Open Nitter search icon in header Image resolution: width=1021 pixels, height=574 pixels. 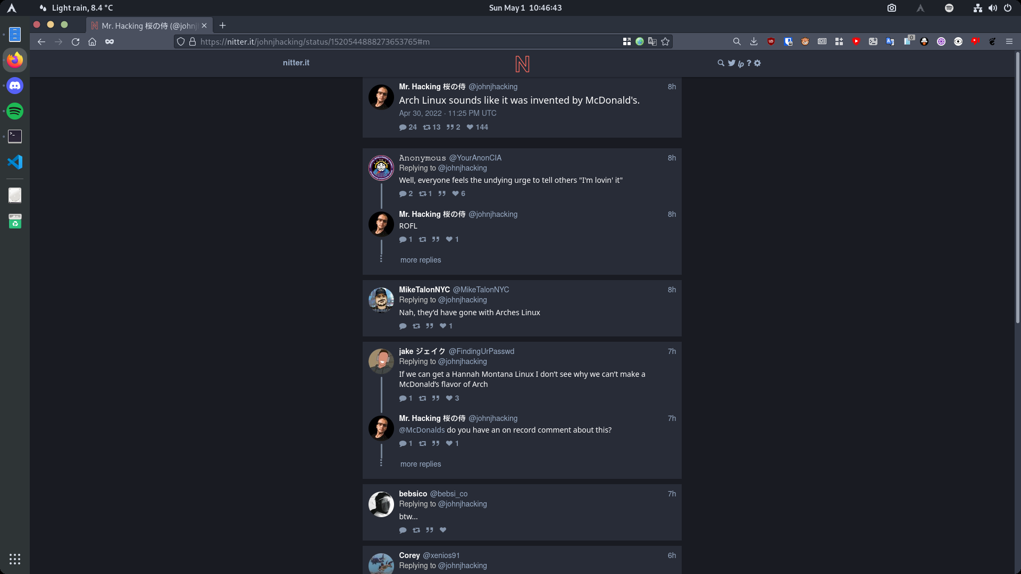click(x=721, y=63)
